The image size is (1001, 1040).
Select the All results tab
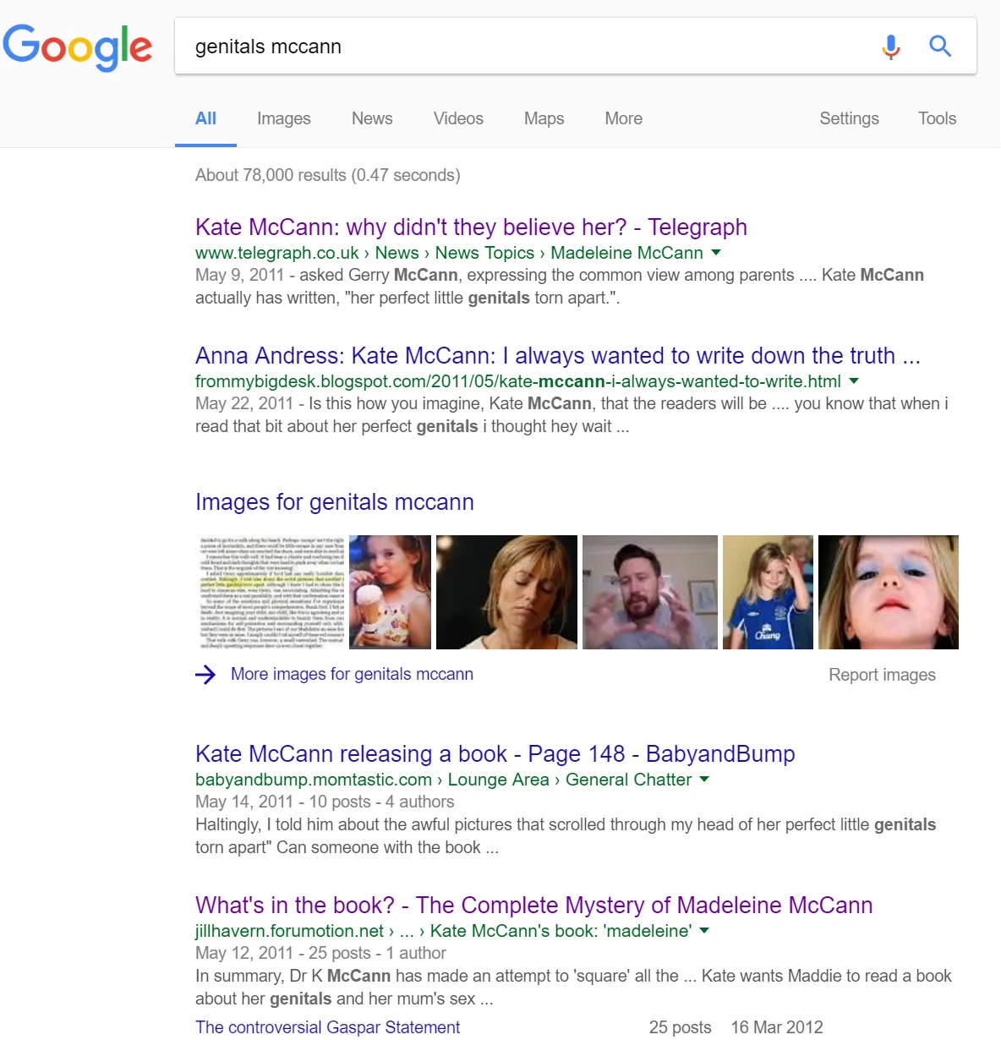pyautogui.click(x=205, y=118)
